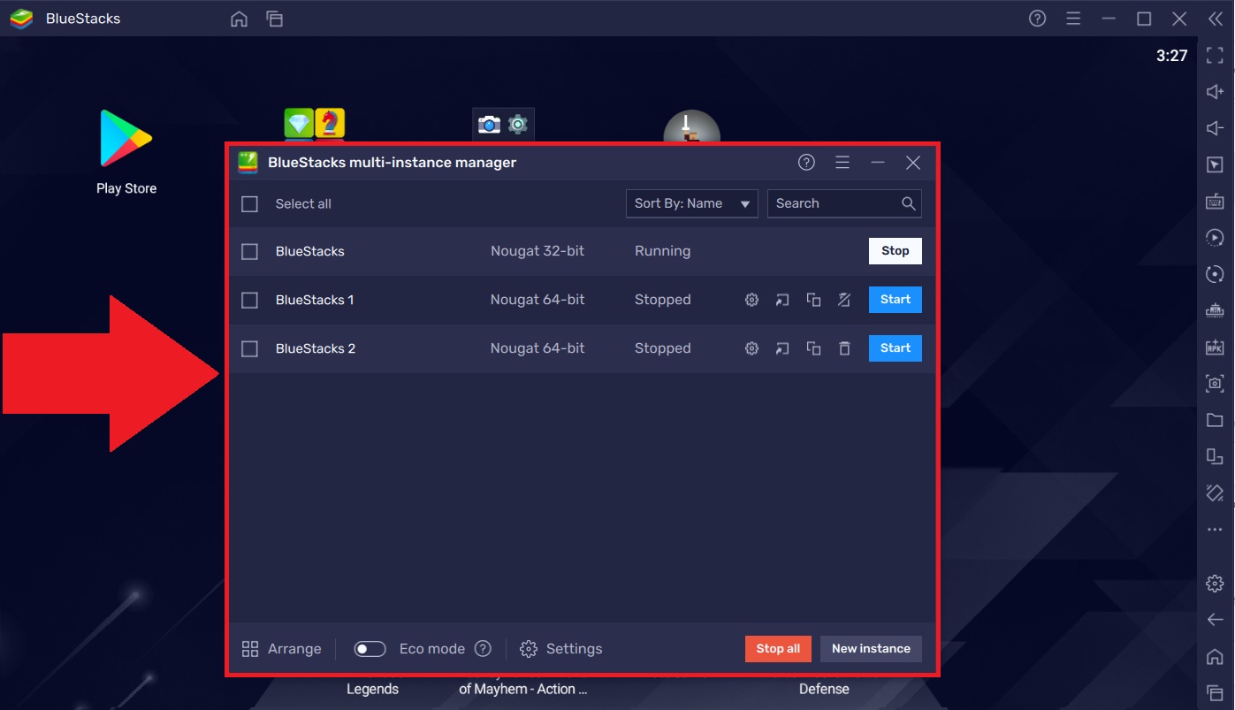Open the settings gear for BlueStacks 2
1235x710 pixels.
coord(751,348)
